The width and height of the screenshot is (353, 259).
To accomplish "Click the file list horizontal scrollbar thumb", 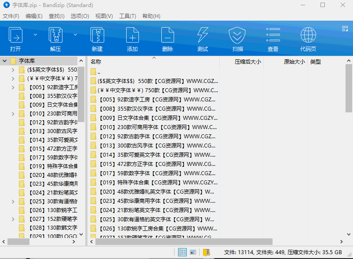I will 184,242.
